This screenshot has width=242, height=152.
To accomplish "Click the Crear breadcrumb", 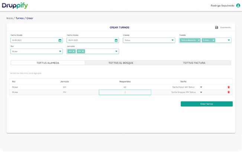I will pos(30,18).
